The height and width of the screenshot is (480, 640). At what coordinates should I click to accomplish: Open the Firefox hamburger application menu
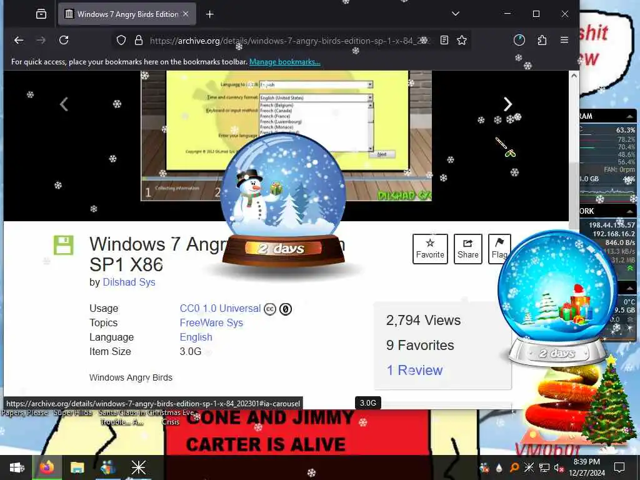click(x=564, y=40)
